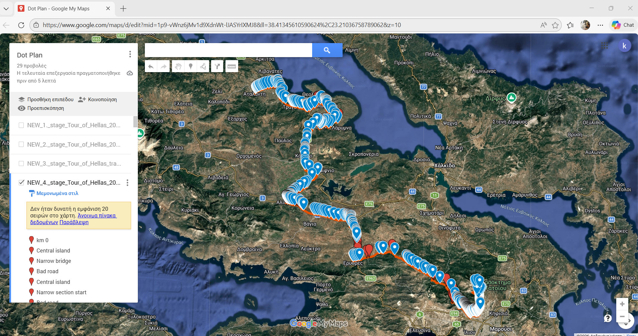Uncheck the NEW_4 stage layer checkbox

(21, 182)
